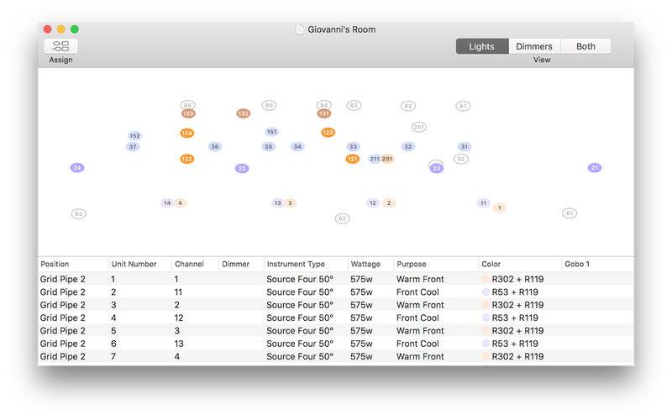Click the outlined light marker 63
Screen dimensions: 672x420
78,214
